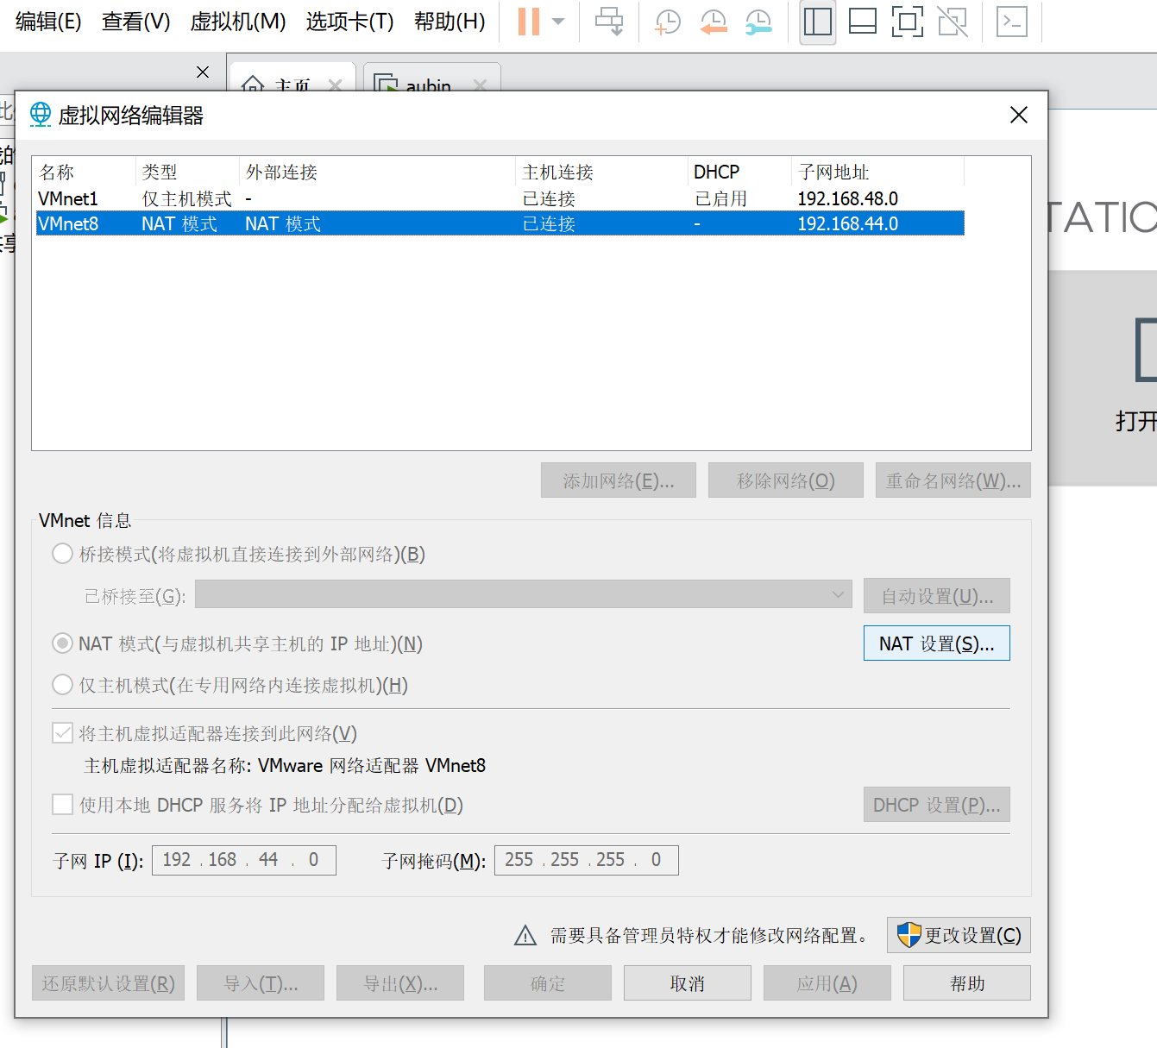Screen dimensions: 1157x1048
Task: Select the VMnet8 network row
Action: click(500, 224)
